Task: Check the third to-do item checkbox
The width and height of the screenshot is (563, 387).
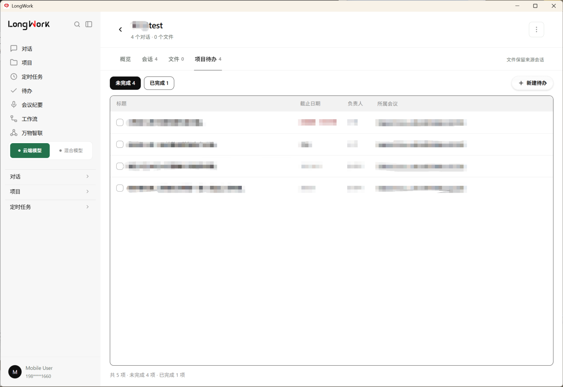Action: [120, 166]
